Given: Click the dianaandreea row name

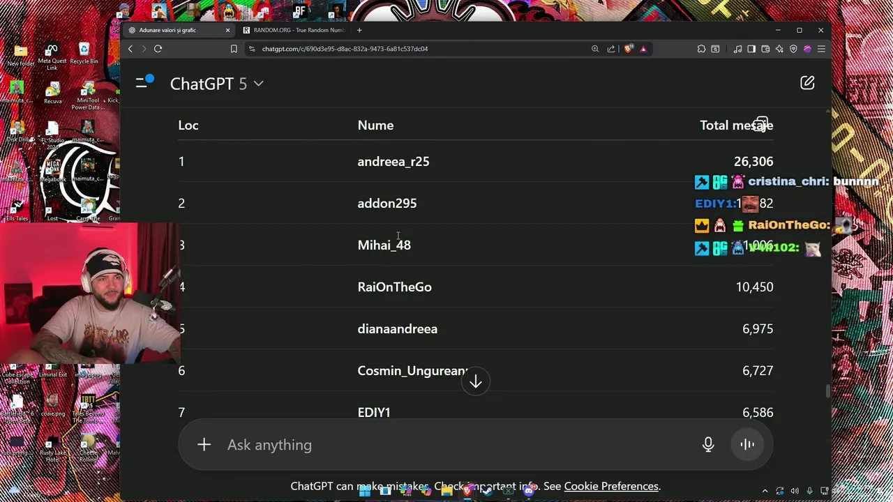Looking at the screenshot, I should click(x=398, y=329).
